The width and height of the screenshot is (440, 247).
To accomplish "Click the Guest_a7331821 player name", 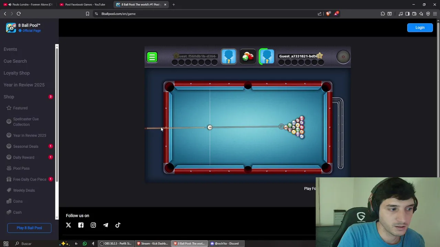I will [298, 56].
